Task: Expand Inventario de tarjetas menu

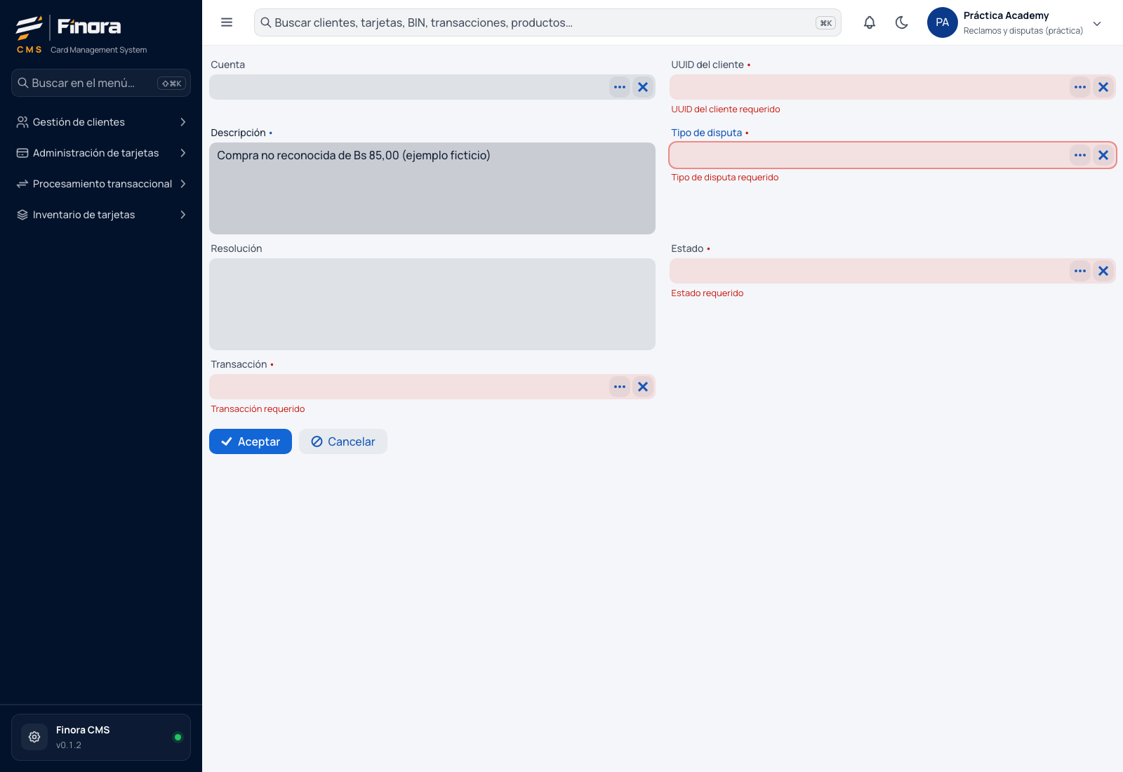Action: pos(101,215)
